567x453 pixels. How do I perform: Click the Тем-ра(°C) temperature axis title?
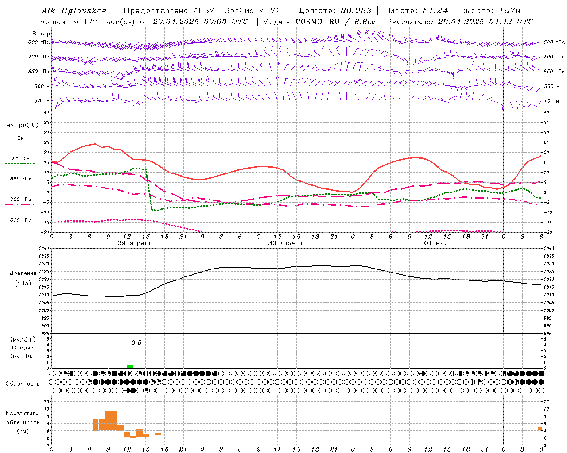21,125
